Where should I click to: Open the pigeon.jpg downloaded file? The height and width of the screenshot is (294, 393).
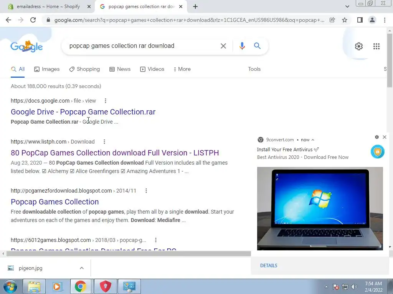[30, 268]
